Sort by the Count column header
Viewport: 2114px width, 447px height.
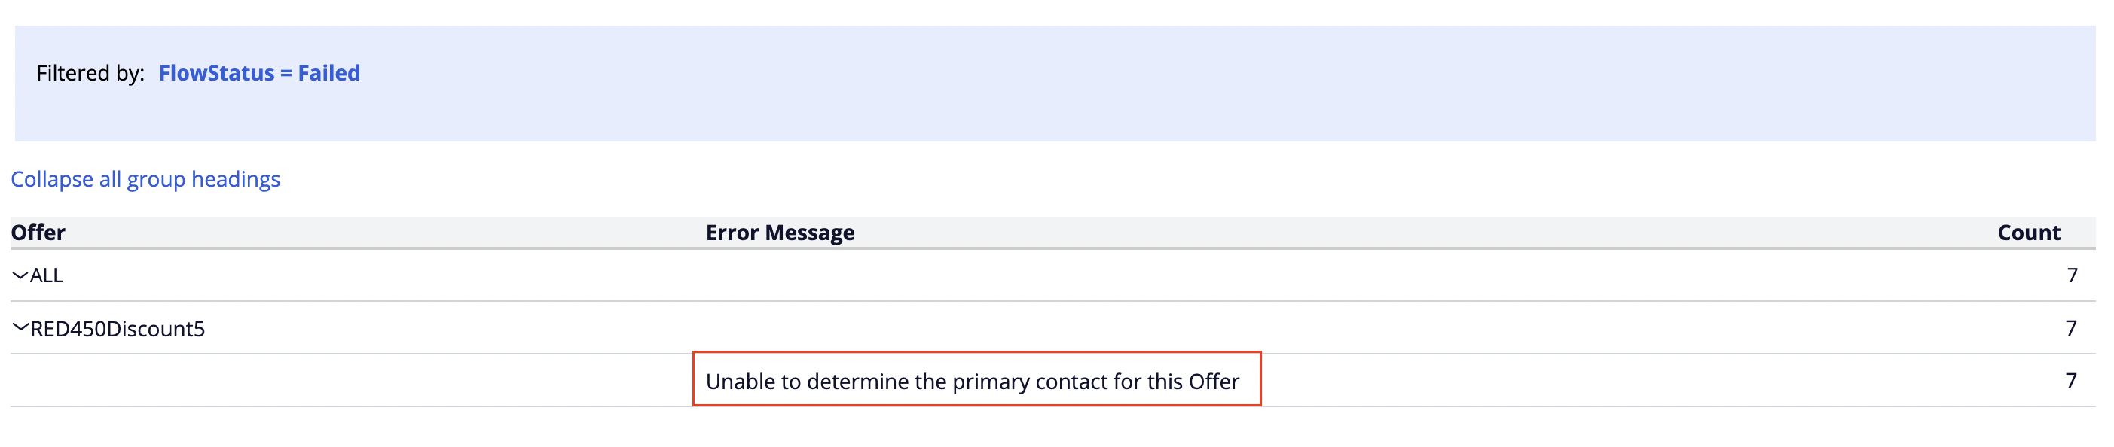pos(2029,233)
